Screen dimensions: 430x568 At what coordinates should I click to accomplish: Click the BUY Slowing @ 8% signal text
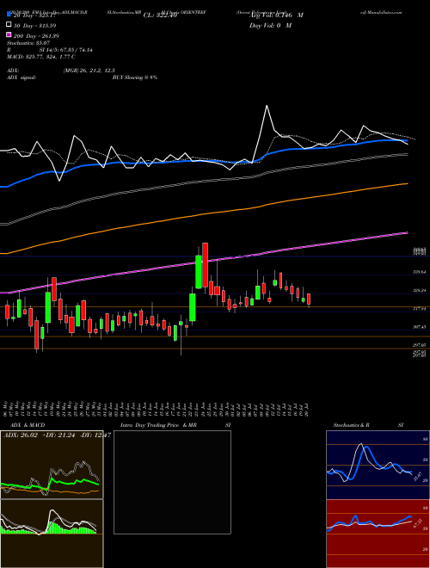(135, 77)
